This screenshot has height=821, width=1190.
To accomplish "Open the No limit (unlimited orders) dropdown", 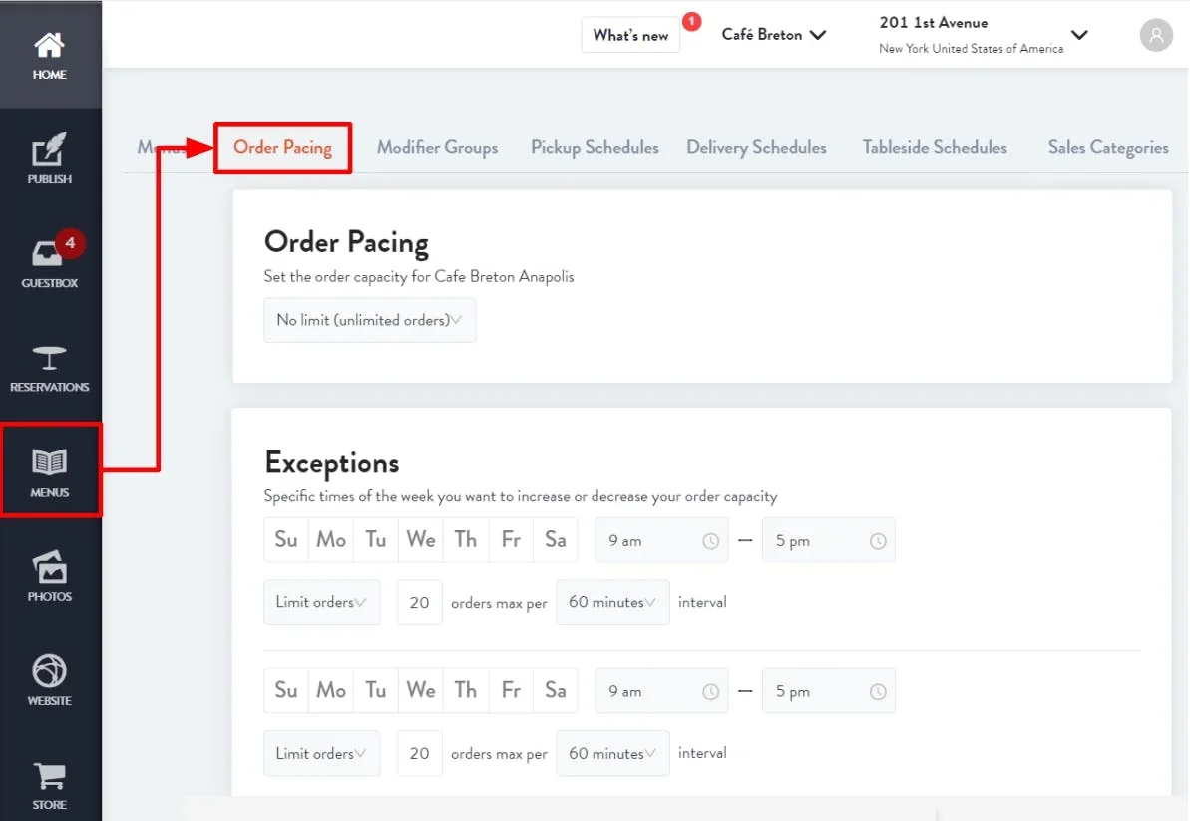I will (x=370, y=320).
